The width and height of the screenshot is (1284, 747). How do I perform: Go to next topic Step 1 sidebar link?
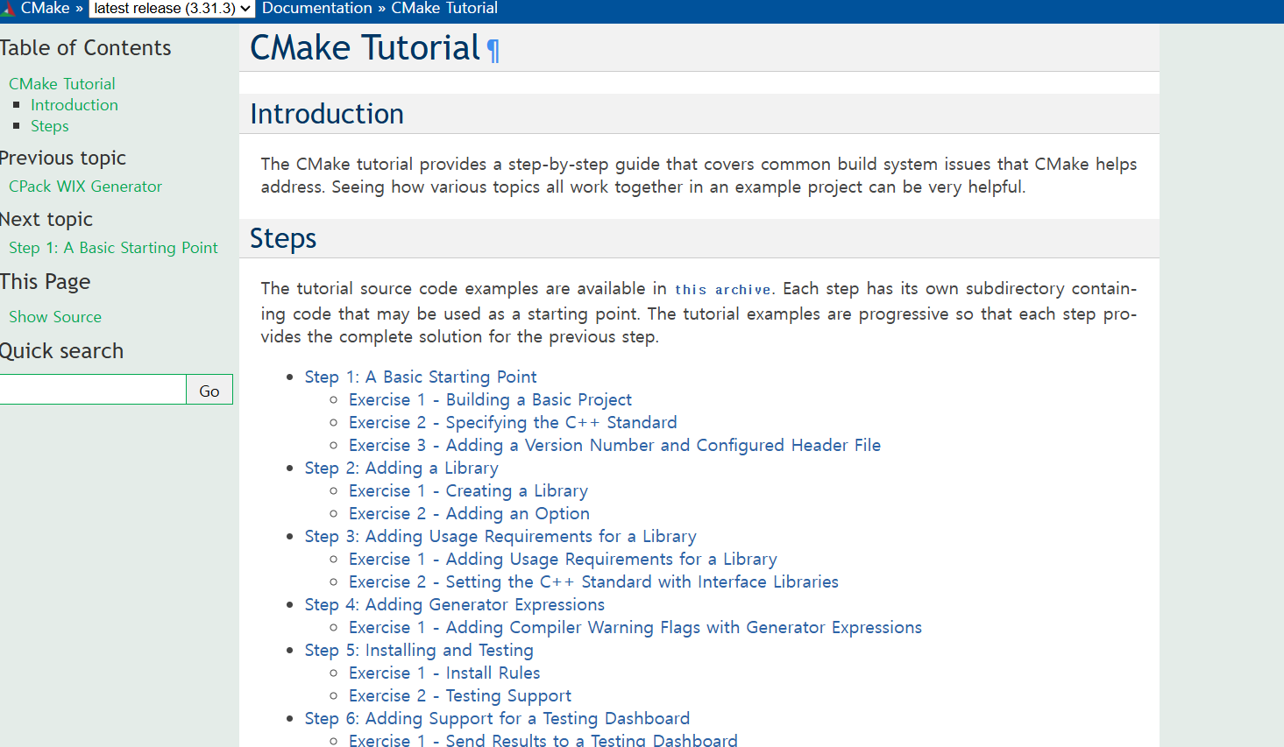point(114,248)
